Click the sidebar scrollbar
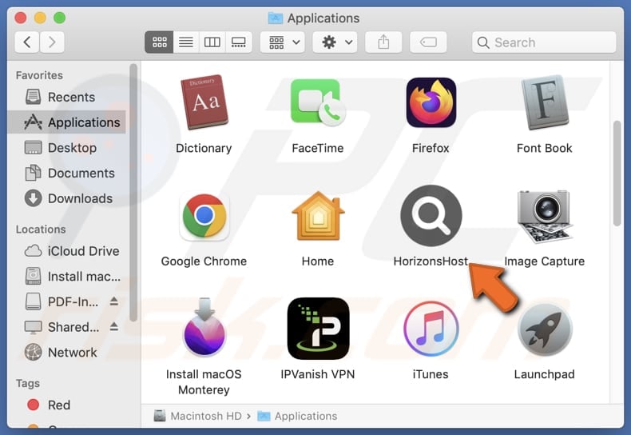The image size is (631, 435). [x=133, y=194]
